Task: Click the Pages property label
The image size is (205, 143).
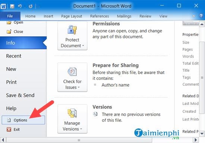Action: pyautogui.click(x=187, y=49)
